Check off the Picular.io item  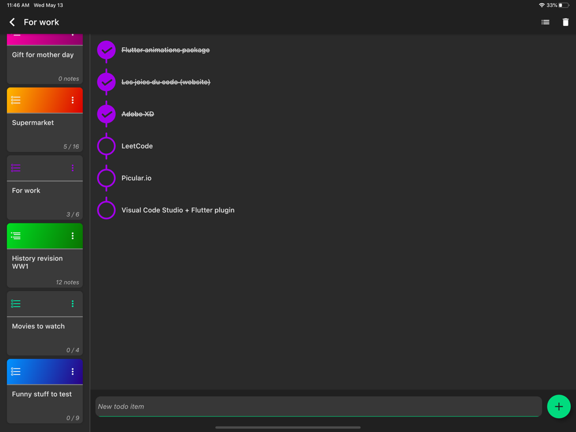tap(107, 178)
